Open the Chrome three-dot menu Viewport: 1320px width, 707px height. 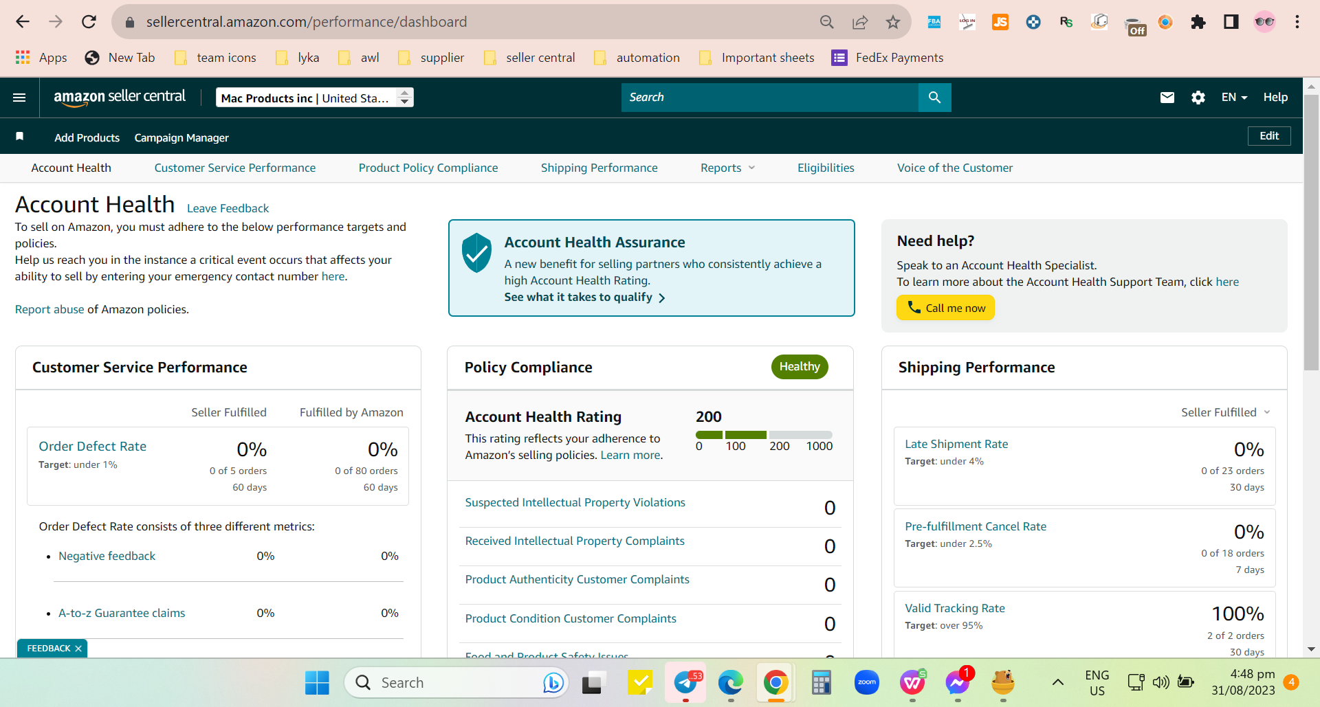pos(1297,22)
